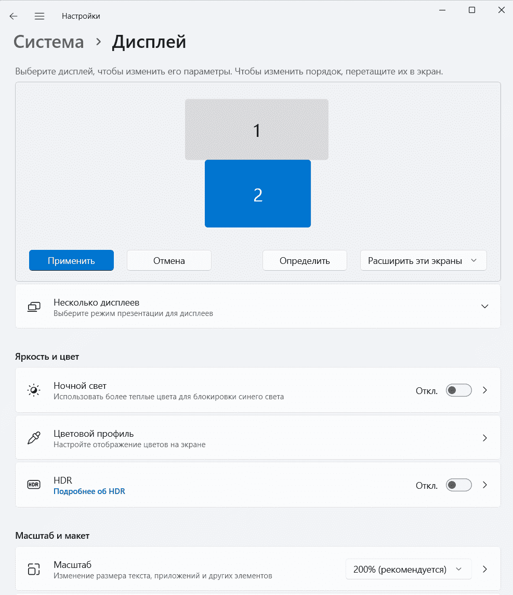
Task: Select display 1 in the arrangement
Action: 257,130
